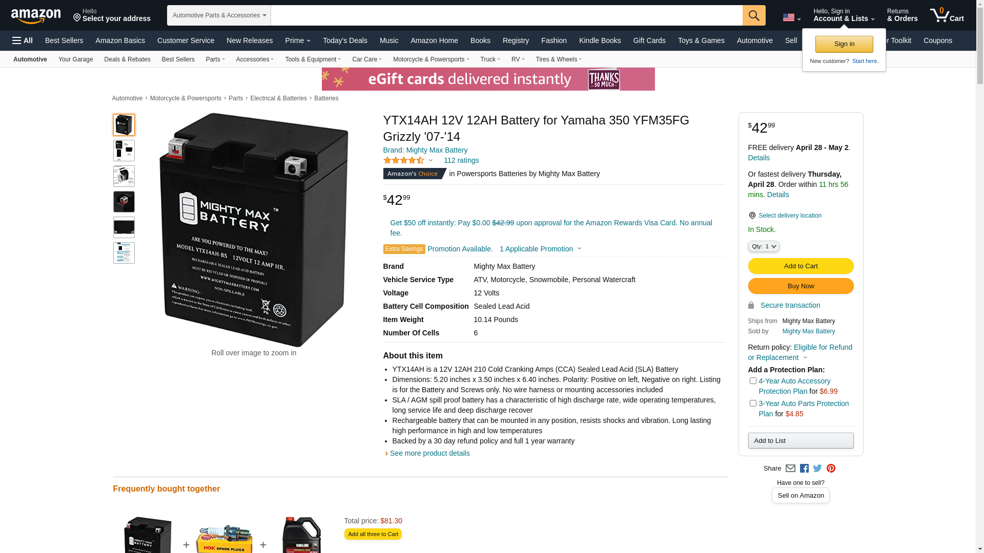Image resolution: width=984 pixels, height=553 pixels.
Task: Open the All hamburger menu
Action: [23, 40]
